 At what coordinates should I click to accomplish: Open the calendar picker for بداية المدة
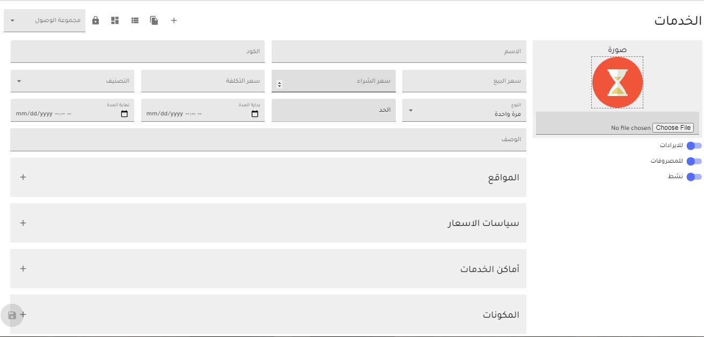(256, 114)
